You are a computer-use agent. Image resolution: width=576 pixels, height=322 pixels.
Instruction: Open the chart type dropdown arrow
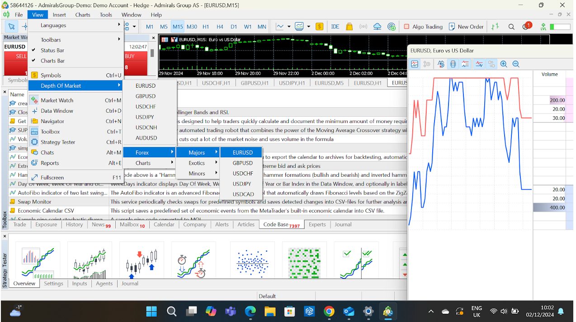tap(290, 27)
